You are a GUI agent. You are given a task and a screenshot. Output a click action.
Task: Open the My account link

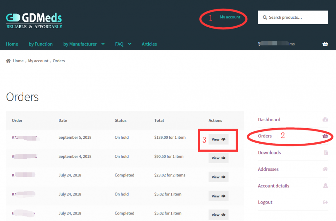(230, 17)
